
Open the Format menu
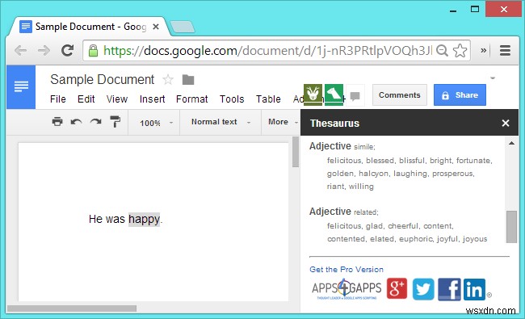192,99
